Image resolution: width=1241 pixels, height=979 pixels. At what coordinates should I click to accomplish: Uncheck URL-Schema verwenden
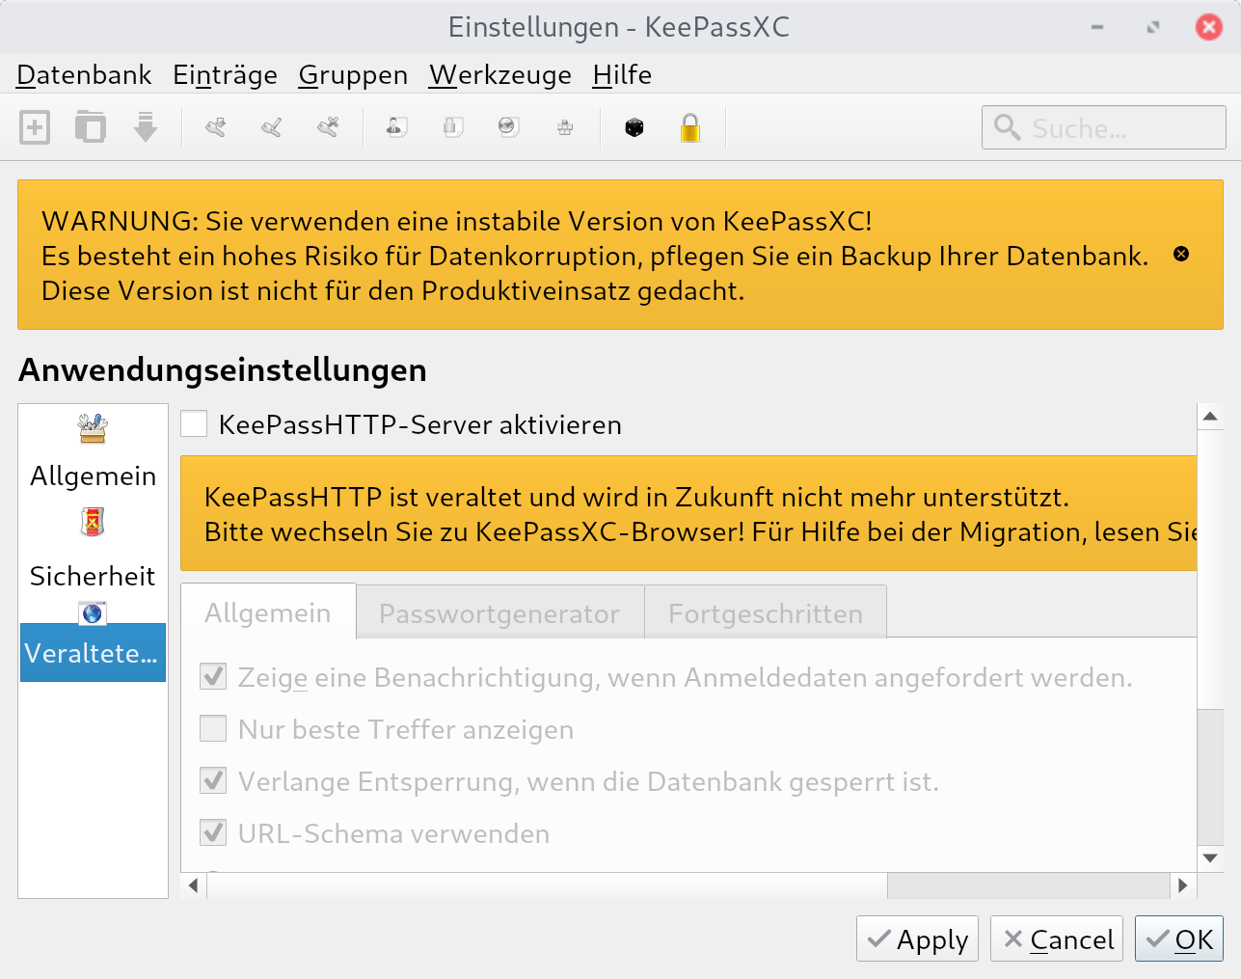pos(212,832)
